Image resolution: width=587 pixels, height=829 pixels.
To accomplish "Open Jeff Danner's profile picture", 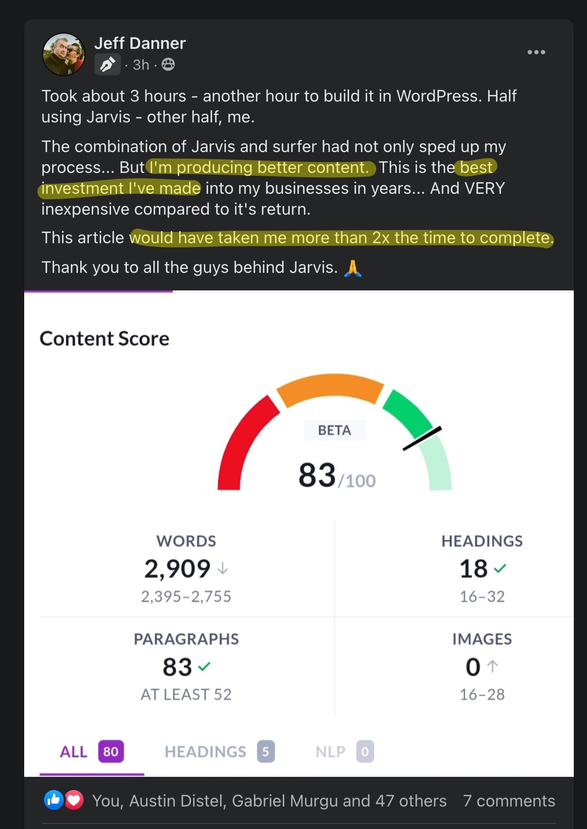I will [64, 54].
